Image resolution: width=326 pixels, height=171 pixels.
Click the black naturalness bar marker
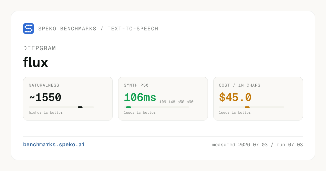[80, 107]
